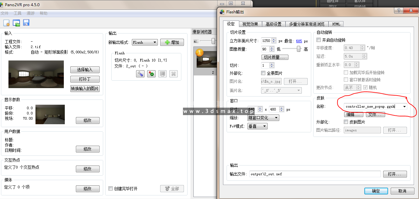Image resolution: width=419 pixels, height=199 pixels.
Task: Toggle 加载完毕后开始旋转 checkbox
Action: (x=346, y=73)
